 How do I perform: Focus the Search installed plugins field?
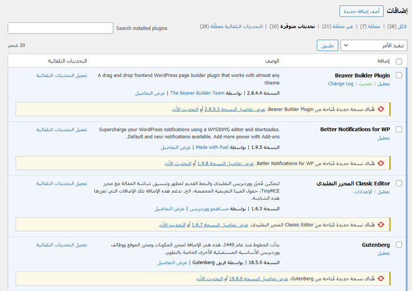click(x=61, y=28)
